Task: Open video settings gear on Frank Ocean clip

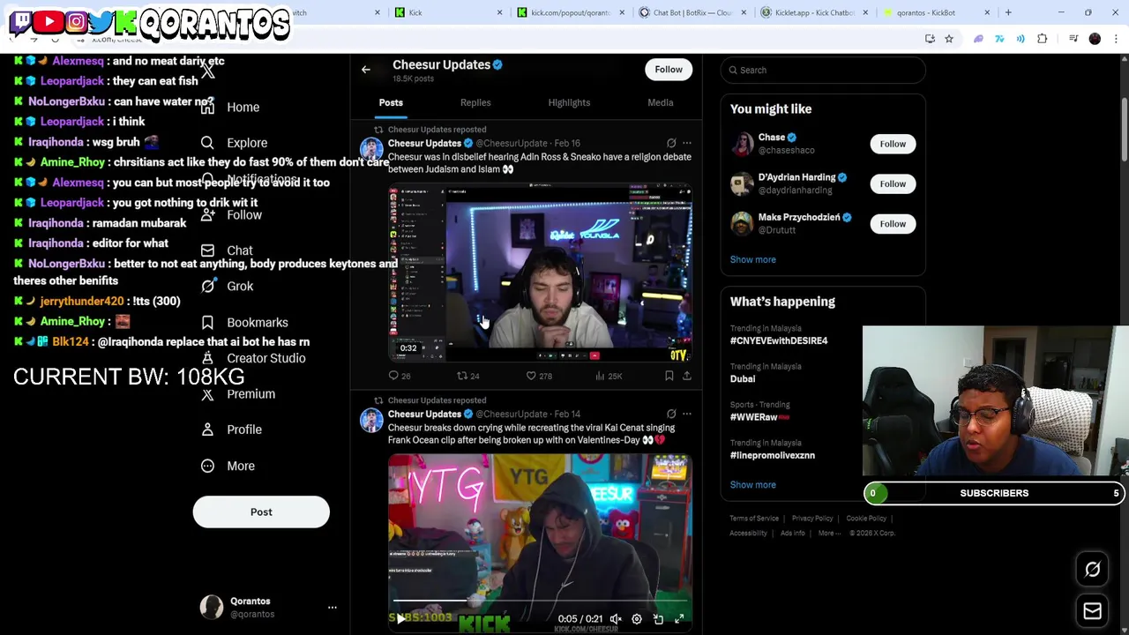Action: tap(637, 619)
